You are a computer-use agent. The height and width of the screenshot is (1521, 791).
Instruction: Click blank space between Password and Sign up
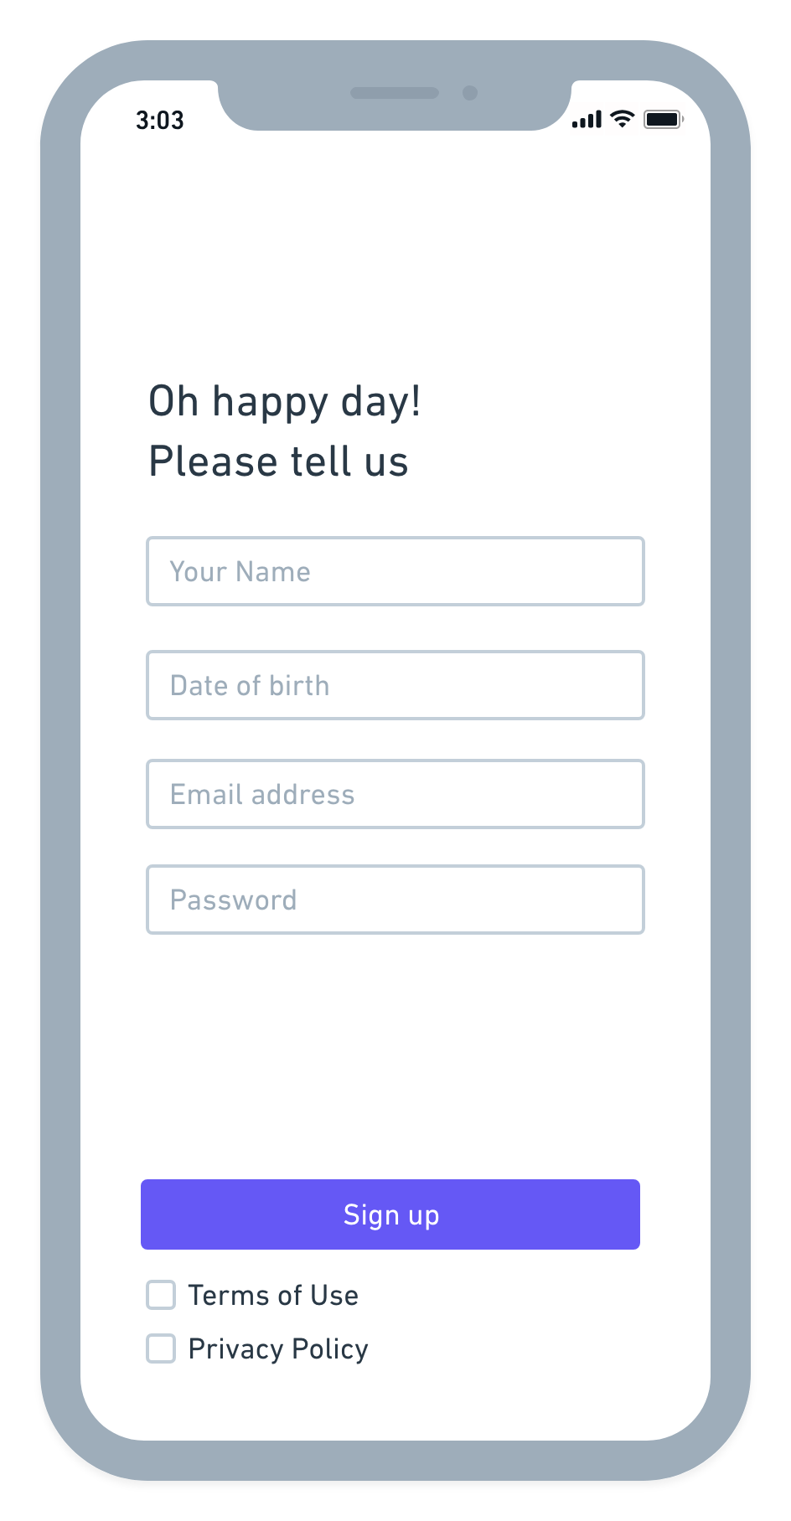(x=395, y=1055)
